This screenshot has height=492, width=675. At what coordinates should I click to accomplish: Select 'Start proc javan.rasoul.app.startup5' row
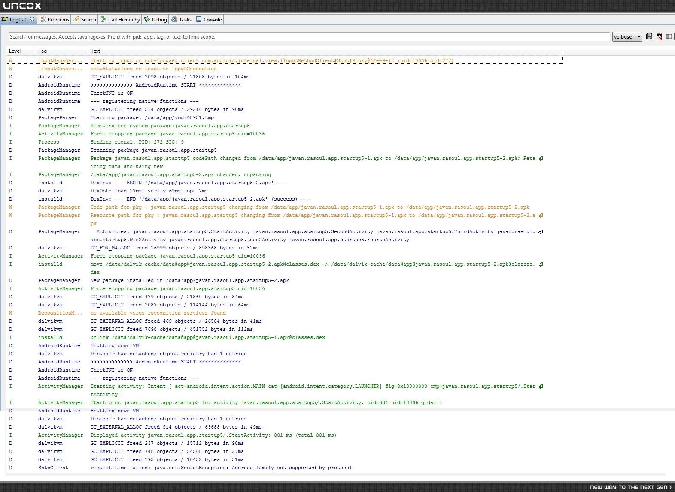pyautogui.click(x=285, y=403)
